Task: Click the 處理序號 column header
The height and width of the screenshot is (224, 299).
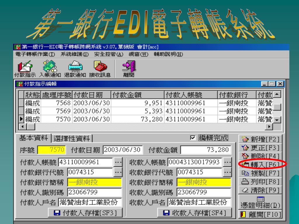Action: (x=57, y=95)
